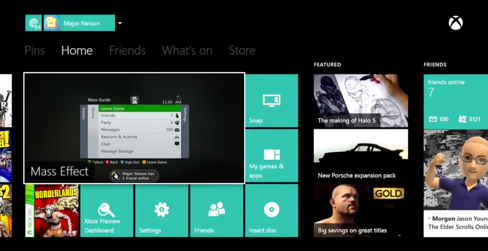The width and height of the screenshot is (488, 251).
Task: Open Big savings on great titles promo
Action: [361, 210]
